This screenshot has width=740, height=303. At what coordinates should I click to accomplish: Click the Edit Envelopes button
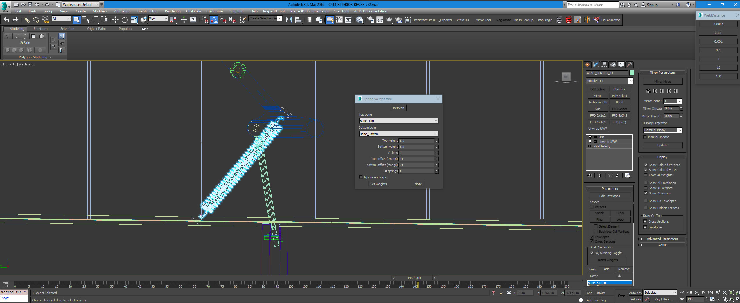tap(609, 196)
